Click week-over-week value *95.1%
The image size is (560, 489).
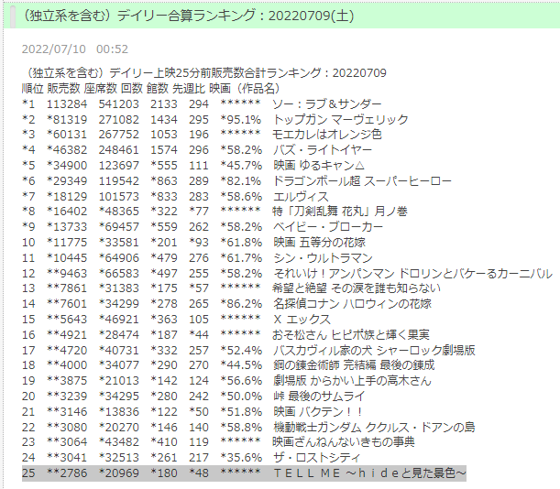point(241,120)
